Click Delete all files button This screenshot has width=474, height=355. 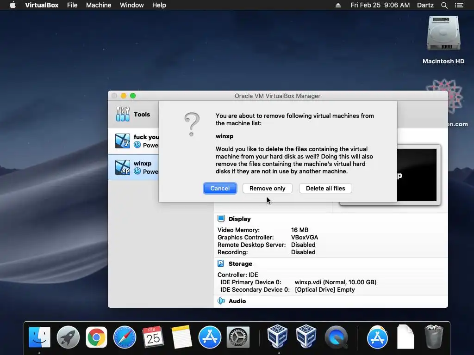[325, 189]
